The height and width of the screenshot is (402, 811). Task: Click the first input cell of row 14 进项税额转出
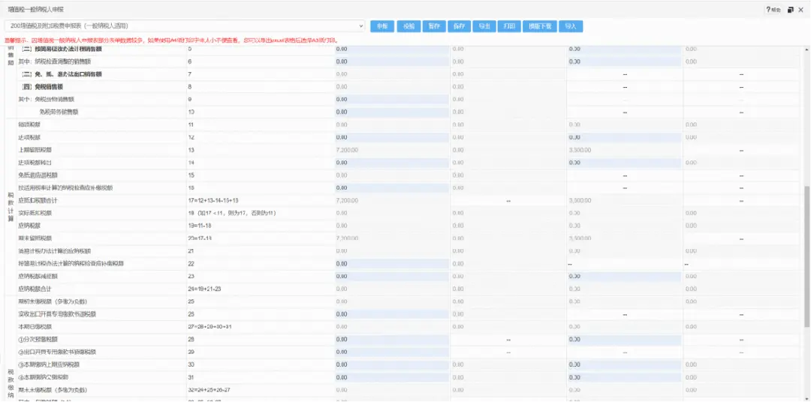pos(391,163)
